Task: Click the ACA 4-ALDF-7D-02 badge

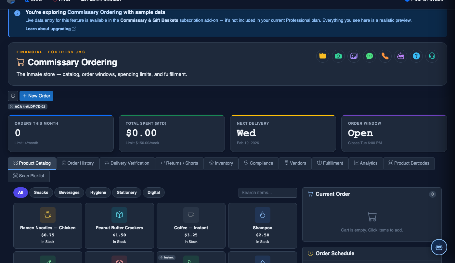Action: click(28, 106)
